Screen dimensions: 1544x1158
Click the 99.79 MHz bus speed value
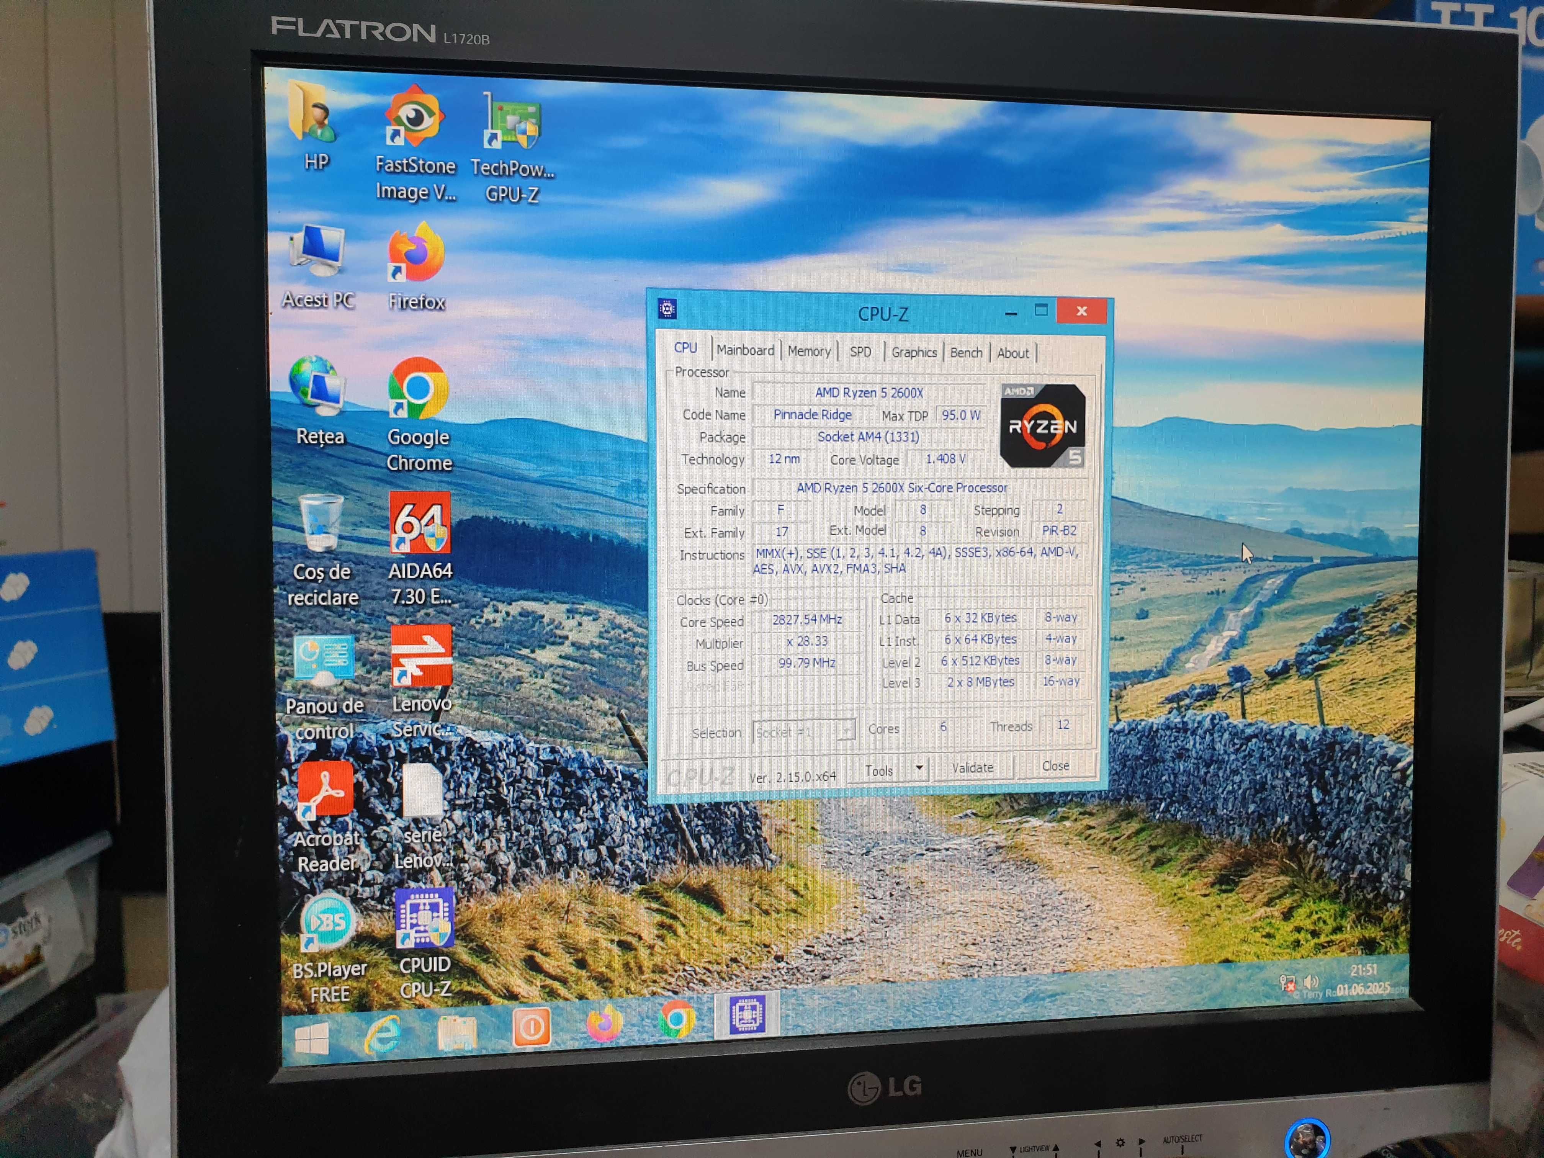click(x=807, y=663)
